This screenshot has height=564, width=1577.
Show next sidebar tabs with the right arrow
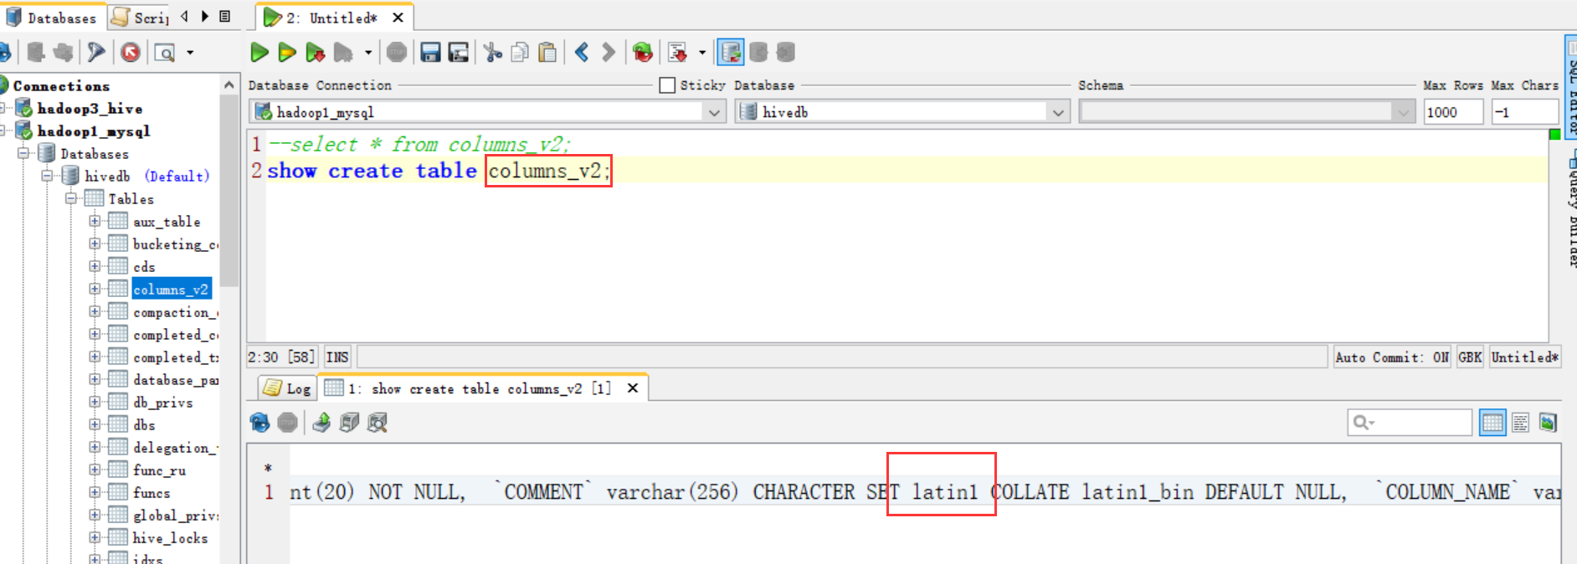pos(205,16)
